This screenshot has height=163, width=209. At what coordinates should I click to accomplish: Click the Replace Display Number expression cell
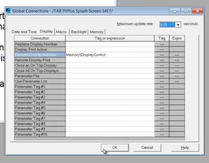coord(110,44)
